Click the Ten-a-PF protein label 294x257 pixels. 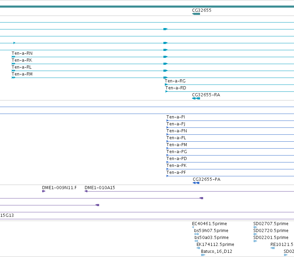(x=176, y=173)
